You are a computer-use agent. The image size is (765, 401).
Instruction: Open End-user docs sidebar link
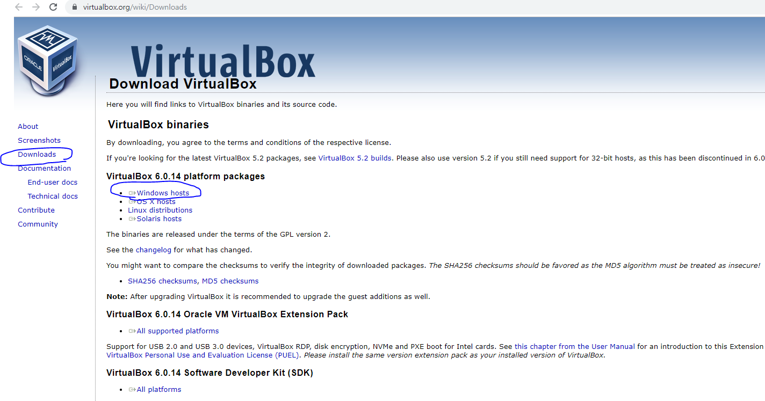(x=53, y=182)
